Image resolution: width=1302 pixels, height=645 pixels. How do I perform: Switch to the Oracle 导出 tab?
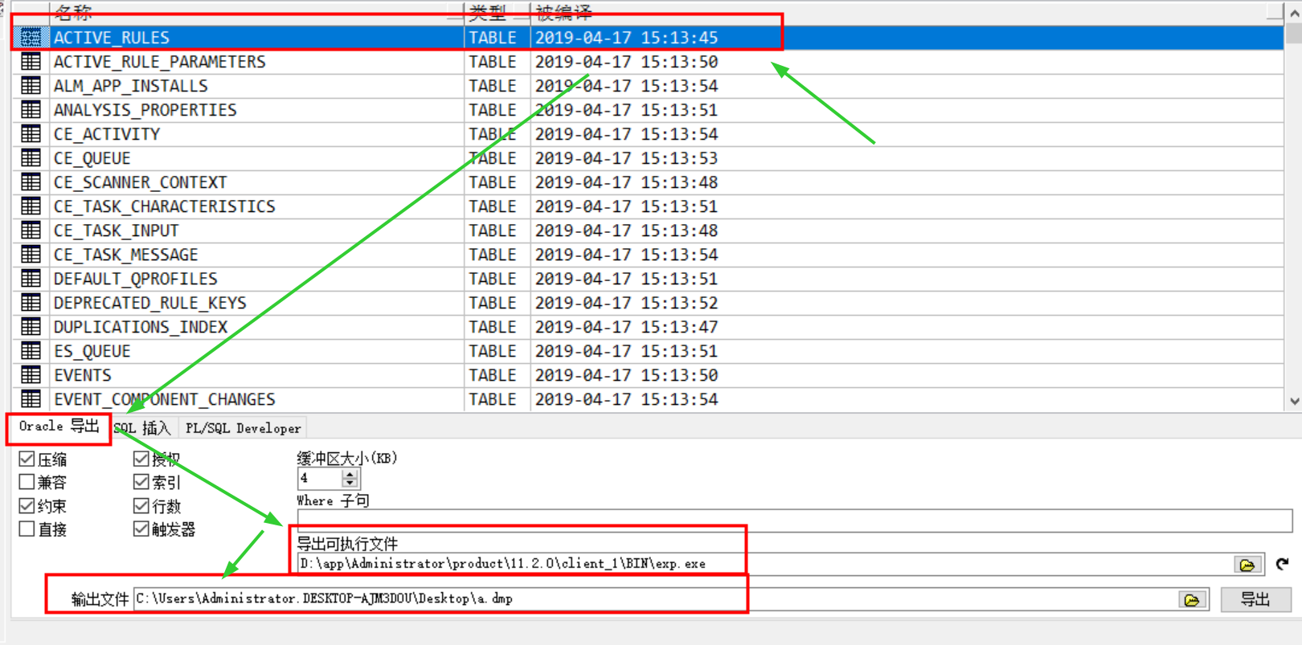pos(59,427)
